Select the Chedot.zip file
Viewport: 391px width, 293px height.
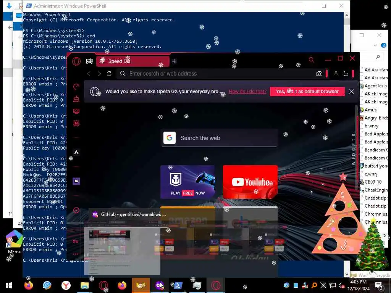[374, 206]
